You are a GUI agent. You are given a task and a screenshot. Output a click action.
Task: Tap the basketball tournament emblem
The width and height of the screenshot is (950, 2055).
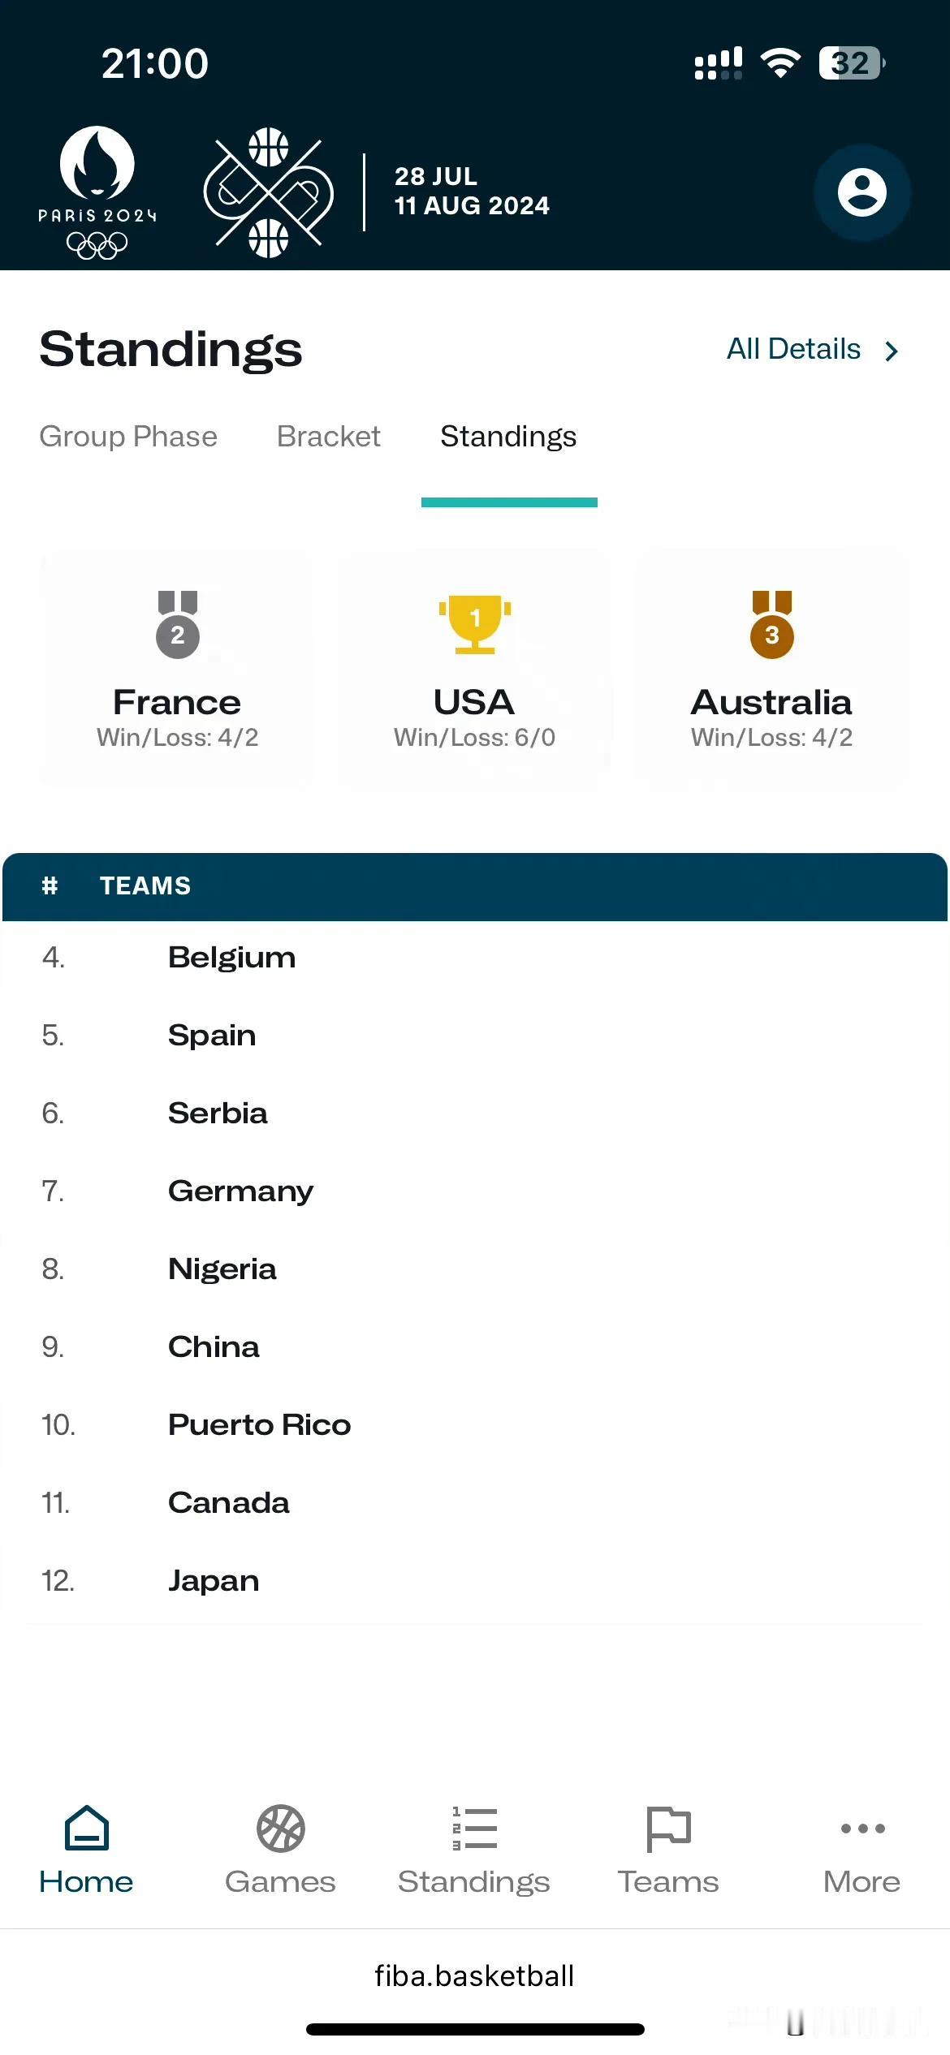268,192
